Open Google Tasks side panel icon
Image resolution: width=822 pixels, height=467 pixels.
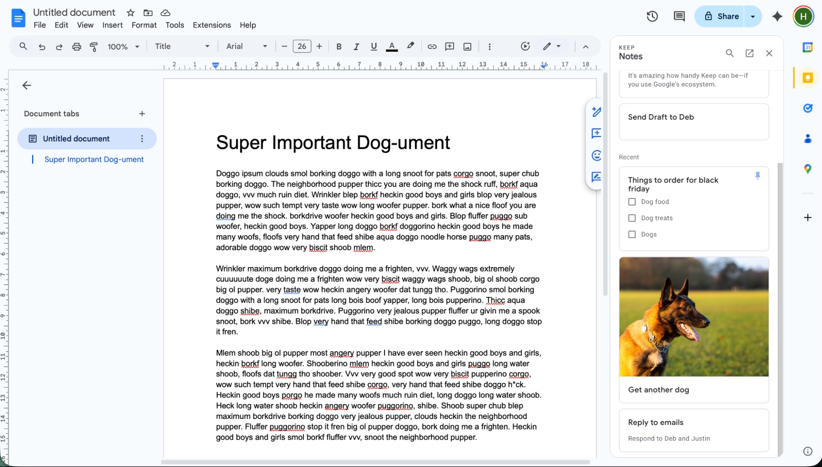click(808, 108)
